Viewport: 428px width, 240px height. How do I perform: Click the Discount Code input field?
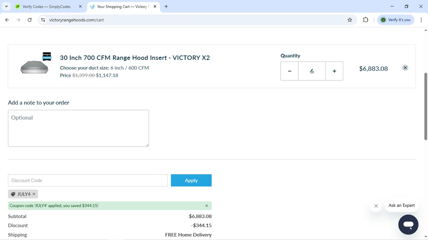(88, 180)
